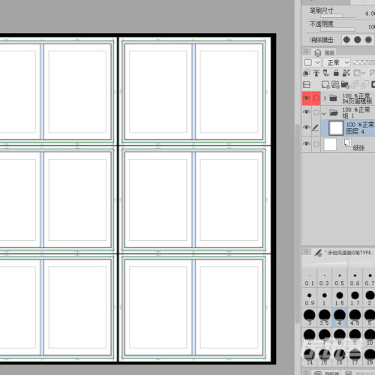Screen dimensions: 375x375
Task: Hide the 纸张 paper layer
Action: tap(307, 144)
